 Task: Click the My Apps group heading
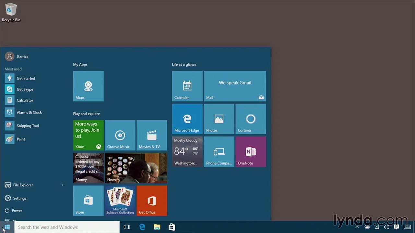80,64
